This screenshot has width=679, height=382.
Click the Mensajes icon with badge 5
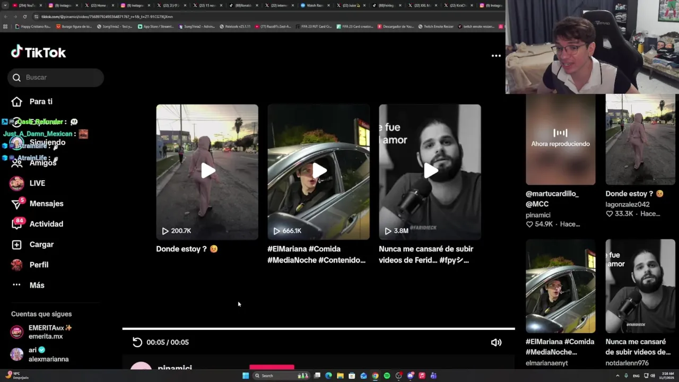point(18,204)
